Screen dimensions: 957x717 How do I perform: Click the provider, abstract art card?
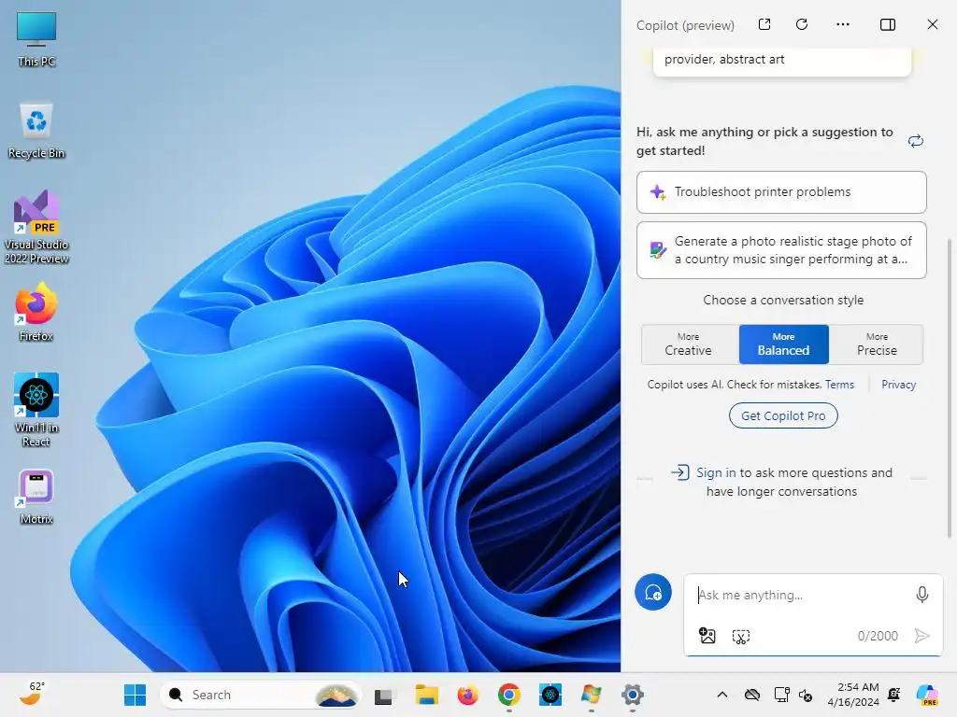782,61
